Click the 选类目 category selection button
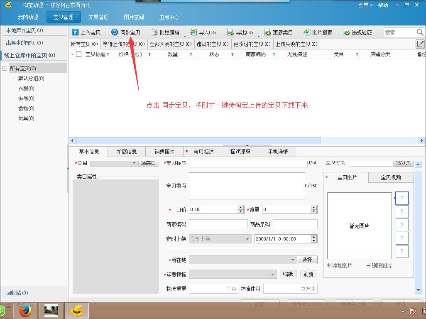The height and width of the screenshot is (319, 426). [148, 163]
